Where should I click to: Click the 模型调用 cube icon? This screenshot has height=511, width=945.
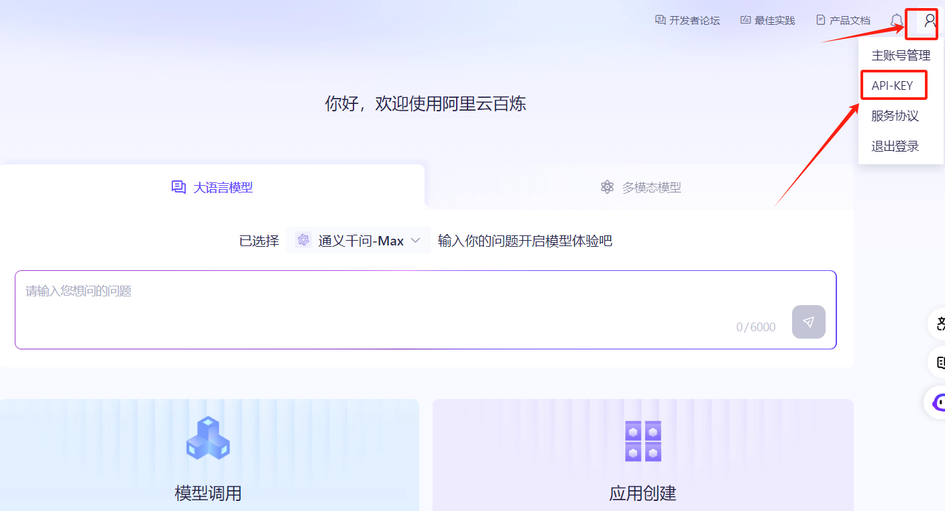(208, 439)
